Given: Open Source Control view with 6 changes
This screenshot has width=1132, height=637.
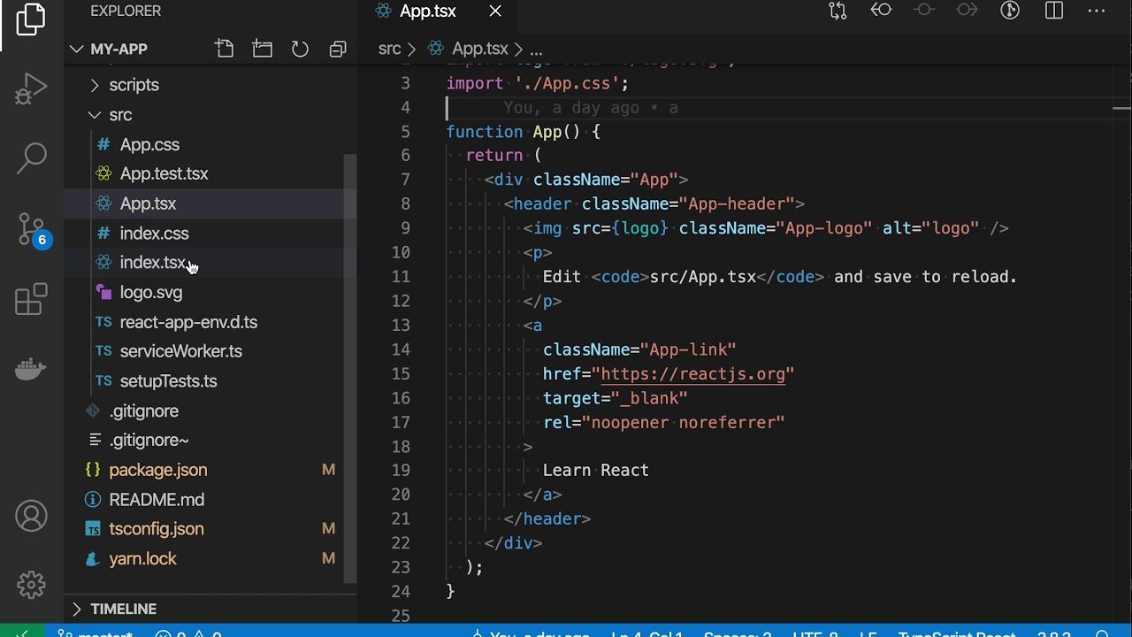Looking at the screenshot, I should 33,230.
